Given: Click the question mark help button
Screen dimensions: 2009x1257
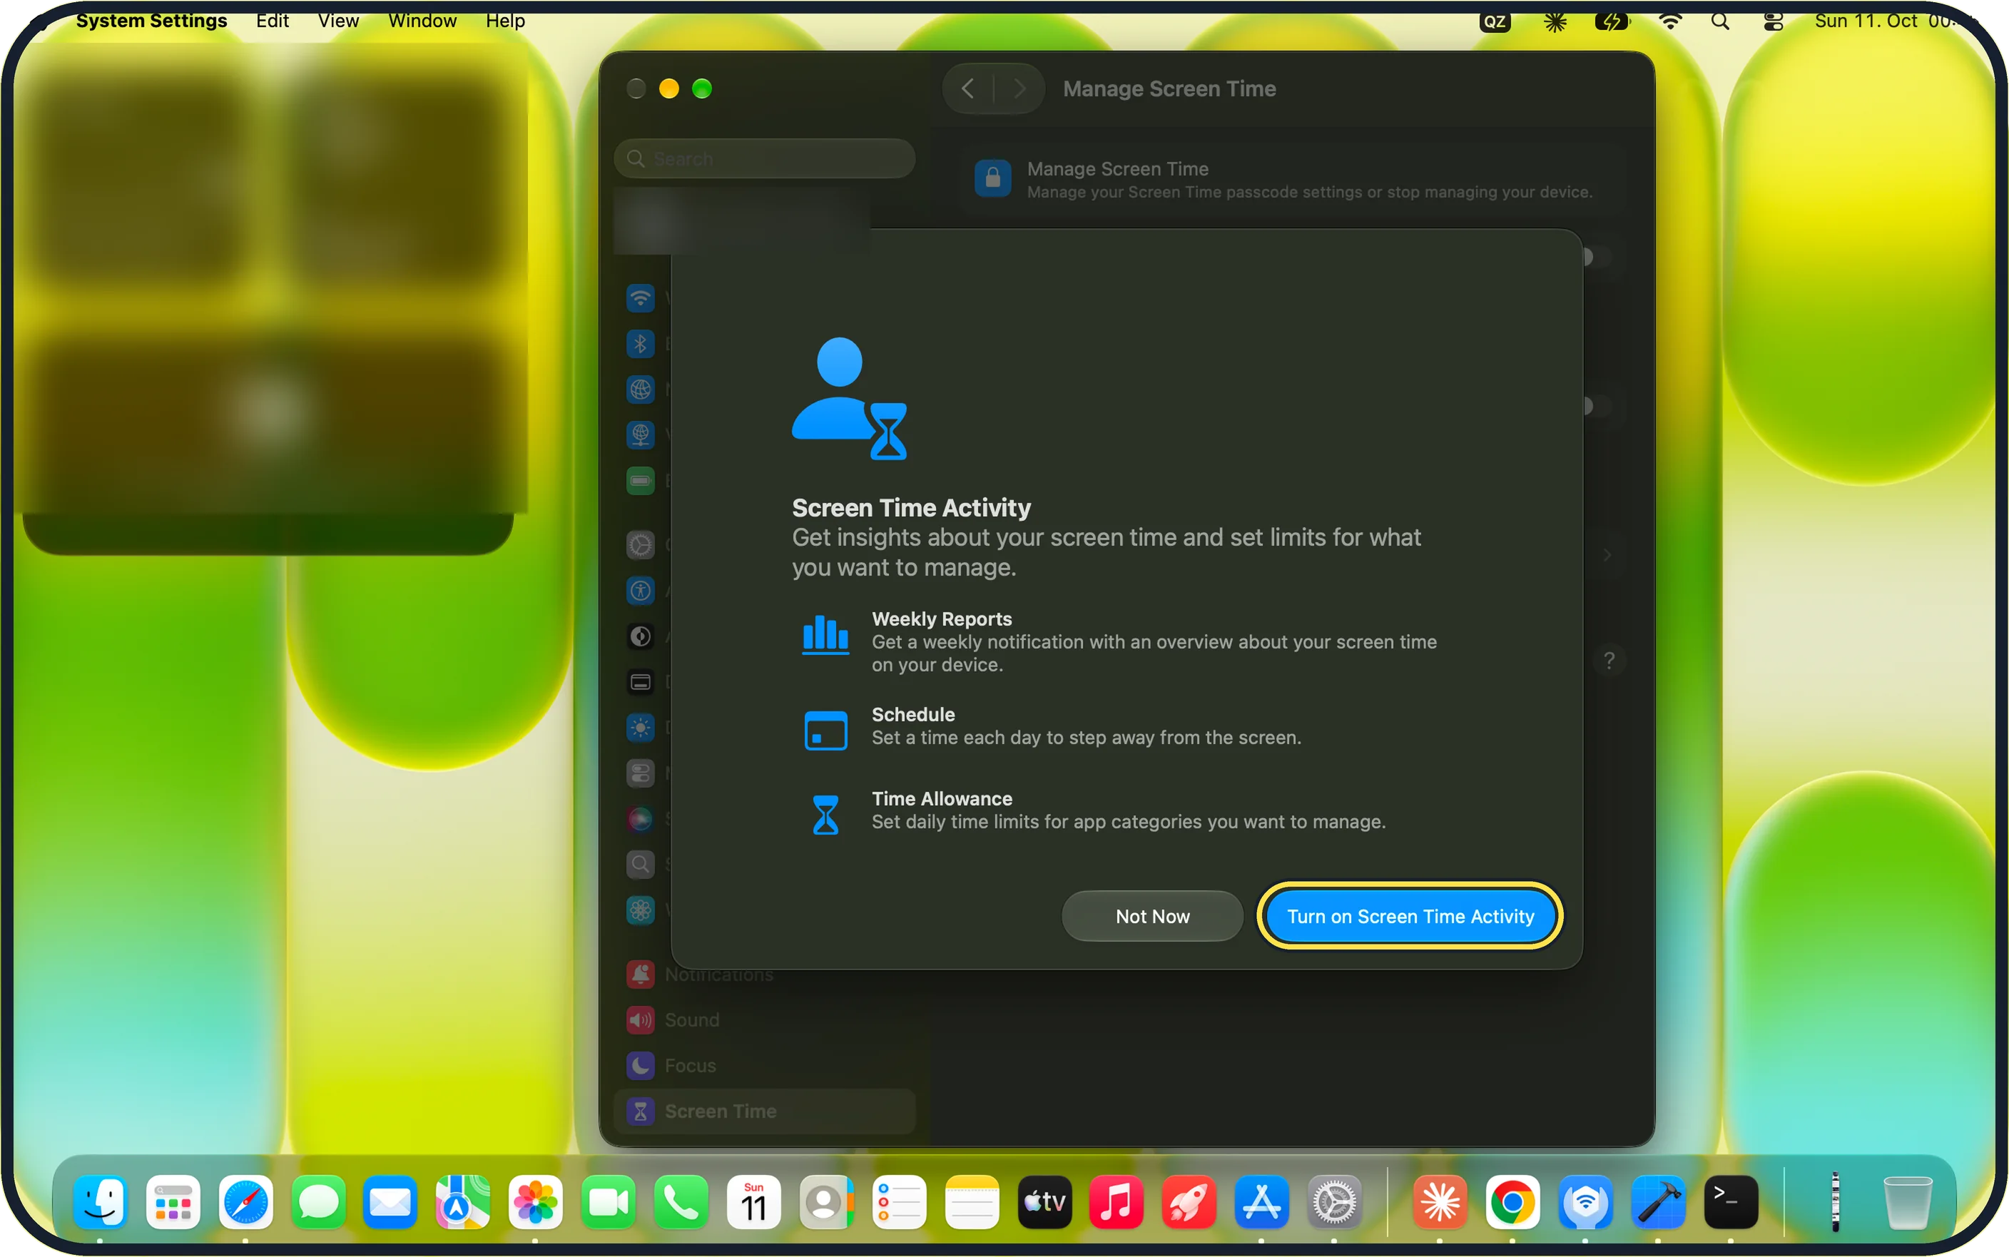Looking at the screenshot, I should [x=1608, y=660].
